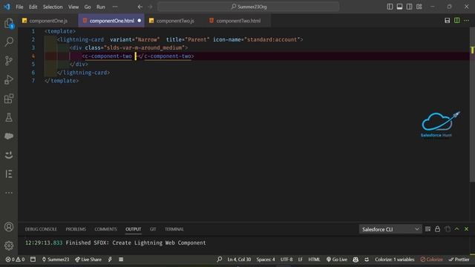Open the smiley face sidebar view

pyautogui.click(x=9, y=155)
